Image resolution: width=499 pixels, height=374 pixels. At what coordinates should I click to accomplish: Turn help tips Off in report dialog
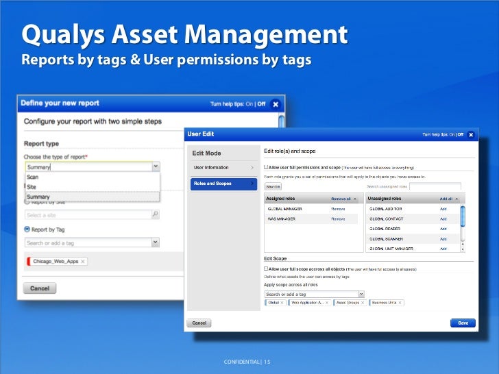[261, 104]
